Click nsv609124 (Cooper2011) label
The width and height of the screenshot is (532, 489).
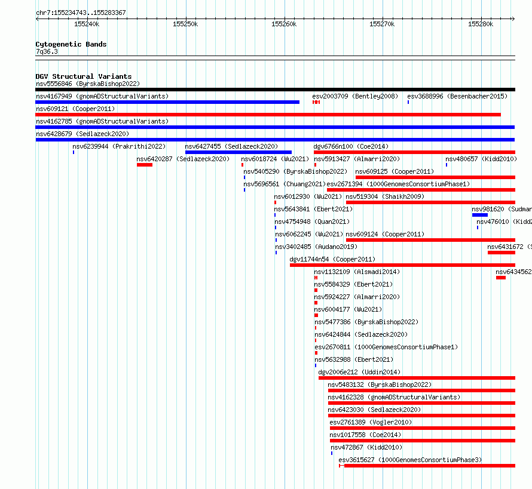pyautogui.click(x=385, y=234)
